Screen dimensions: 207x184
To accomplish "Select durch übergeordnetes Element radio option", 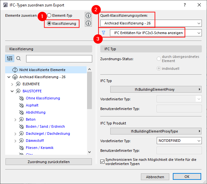I will [159, 59].
